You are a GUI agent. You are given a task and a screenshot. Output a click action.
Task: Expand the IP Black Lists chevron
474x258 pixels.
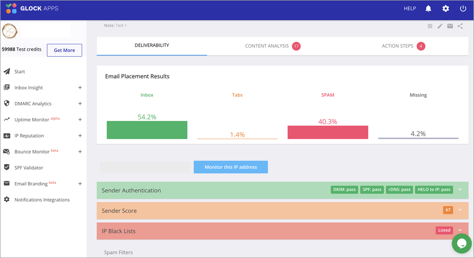coord(460,231)
